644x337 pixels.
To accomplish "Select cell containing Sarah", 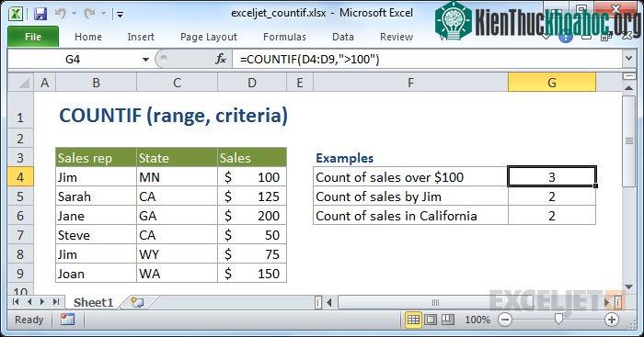I will coord(96,197).
